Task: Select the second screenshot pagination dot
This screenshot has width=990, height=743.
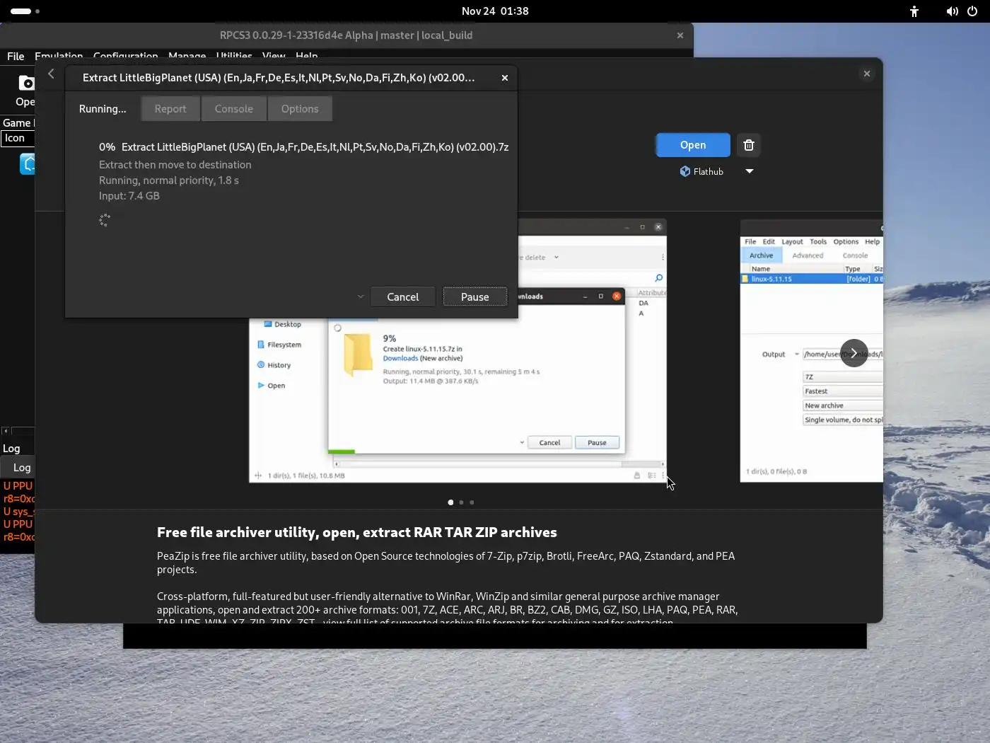Action: coord(461,502)
